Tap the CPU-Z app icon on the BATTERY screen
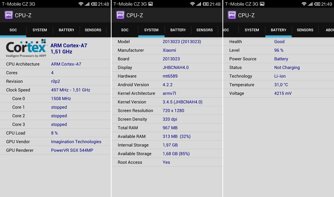 point(232,15)
